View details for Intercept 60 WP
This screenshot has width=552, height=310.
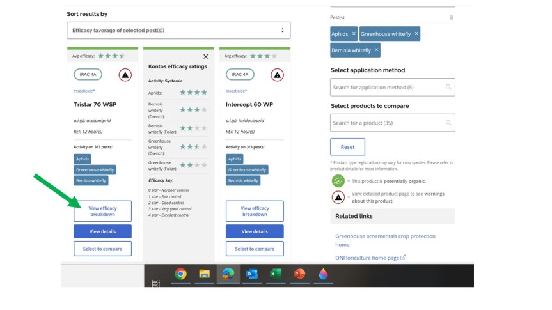pos(255,231)
